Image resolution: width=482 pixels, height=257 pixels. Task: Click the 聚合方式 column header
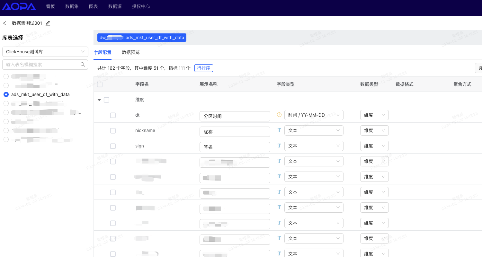[x=462, y=84]
